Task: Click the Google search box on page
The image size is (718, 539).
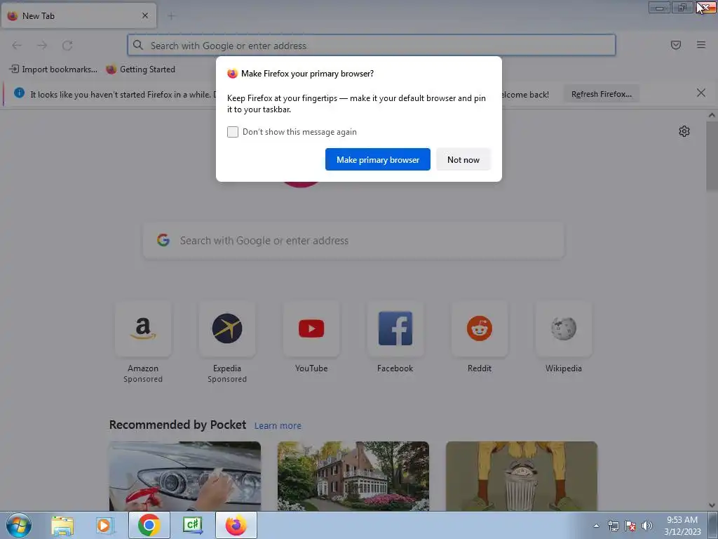Action: tap(353, 240)
